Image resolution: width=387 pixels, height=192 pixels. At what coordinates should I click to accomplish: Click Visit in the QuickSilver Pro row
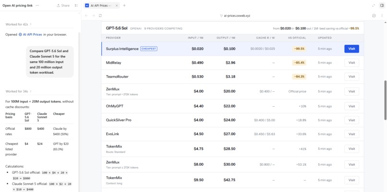coord(351,120)
